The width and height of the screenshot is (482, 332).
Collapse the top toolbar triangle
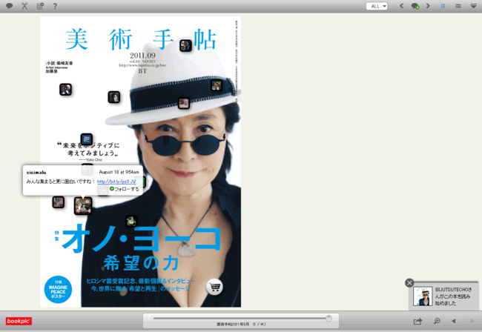[x=473, y=6]
